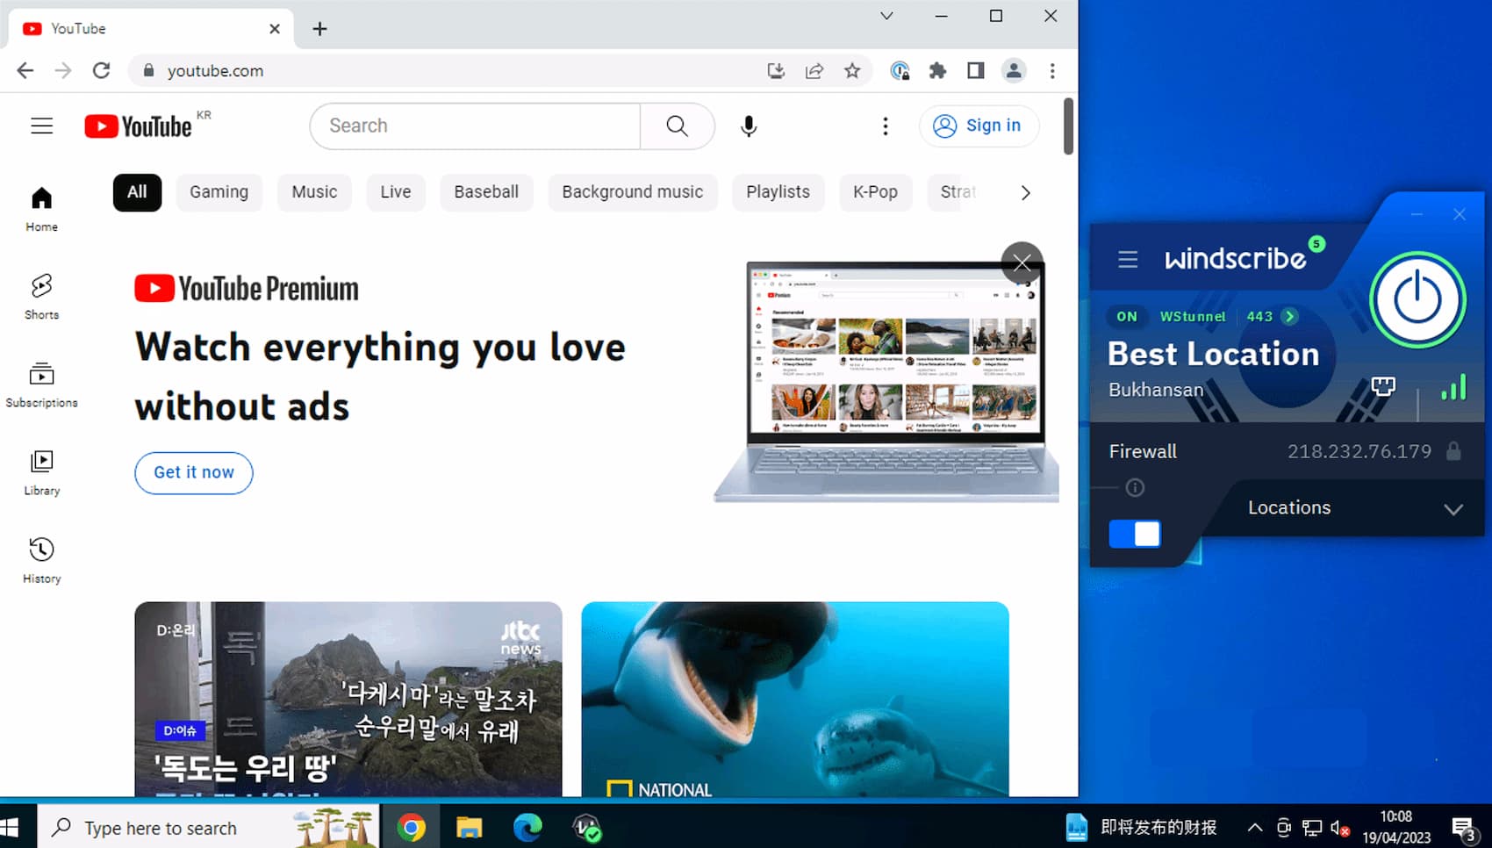Select the Gaming category chip

(x=219, y=192)
